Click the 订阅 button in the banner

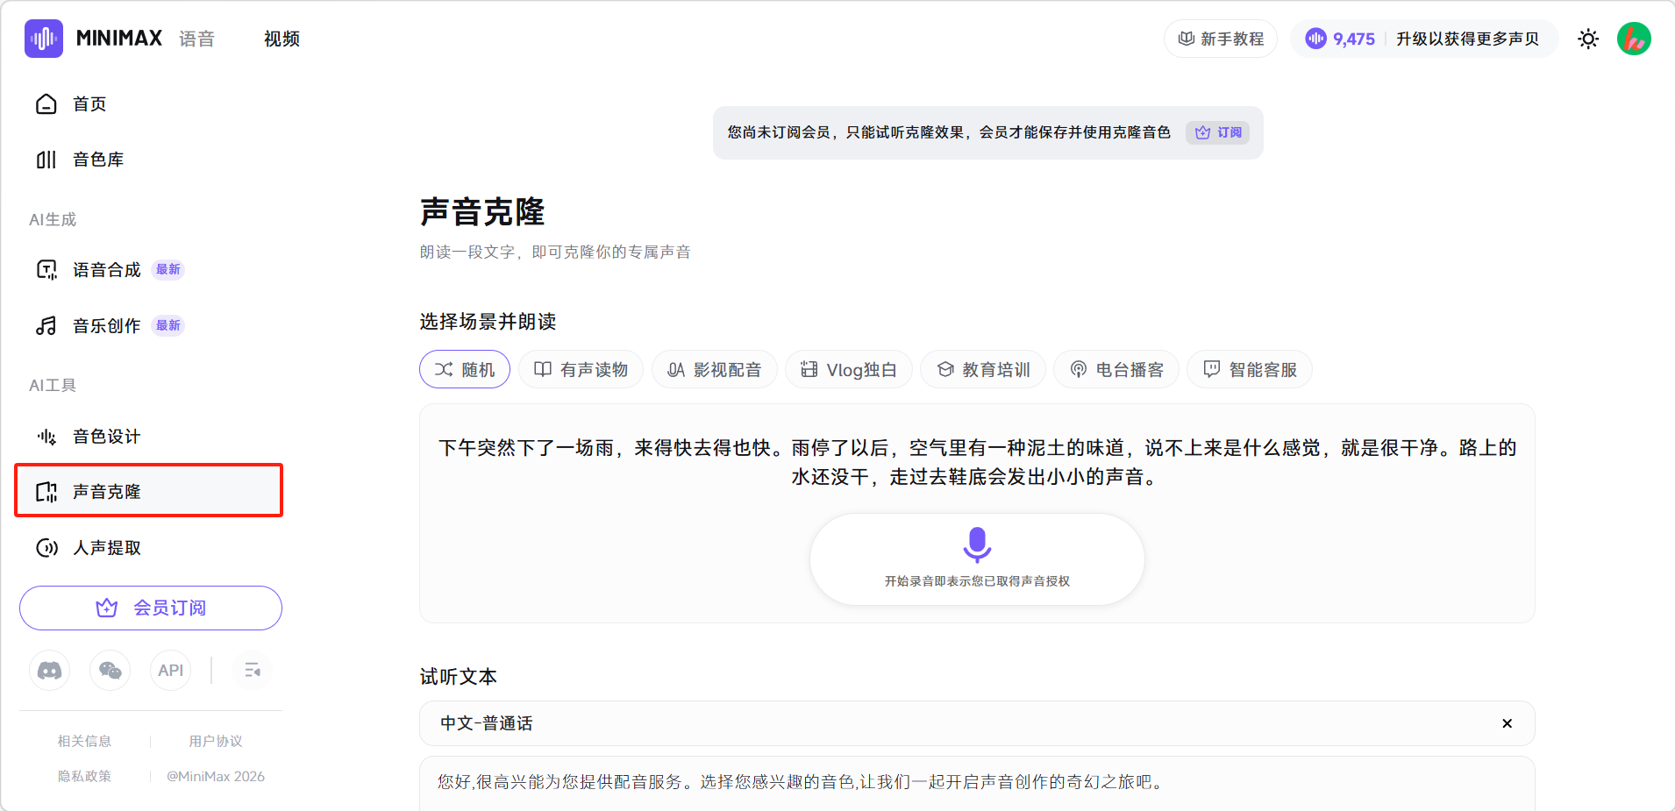point(1218,132)
